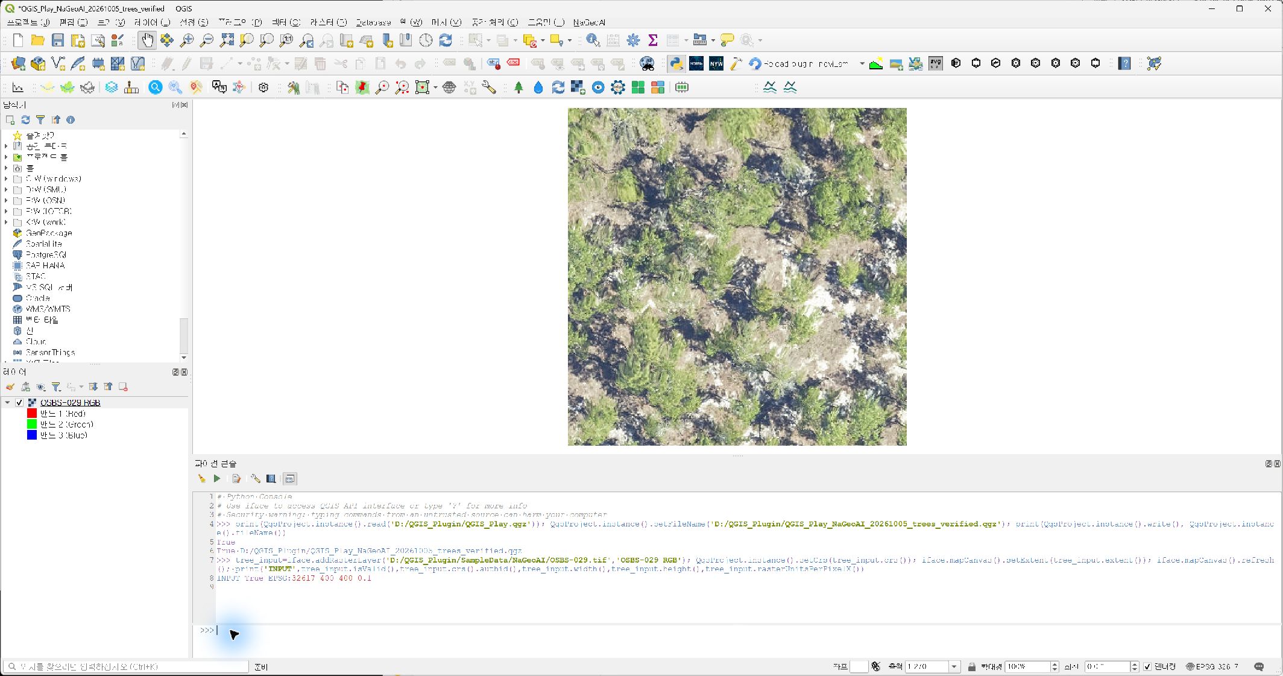Click the Zoom Full extent icon
The width and height of the screenshot is (1283, 676).
(x=227, y=40)
